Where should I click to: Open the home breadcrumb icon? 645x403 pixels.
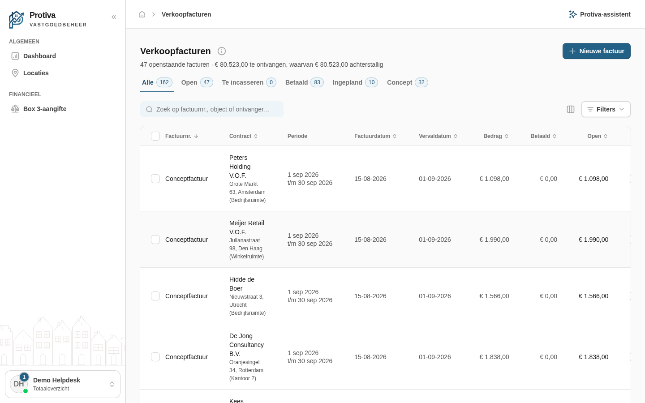[x=142, y=14]
